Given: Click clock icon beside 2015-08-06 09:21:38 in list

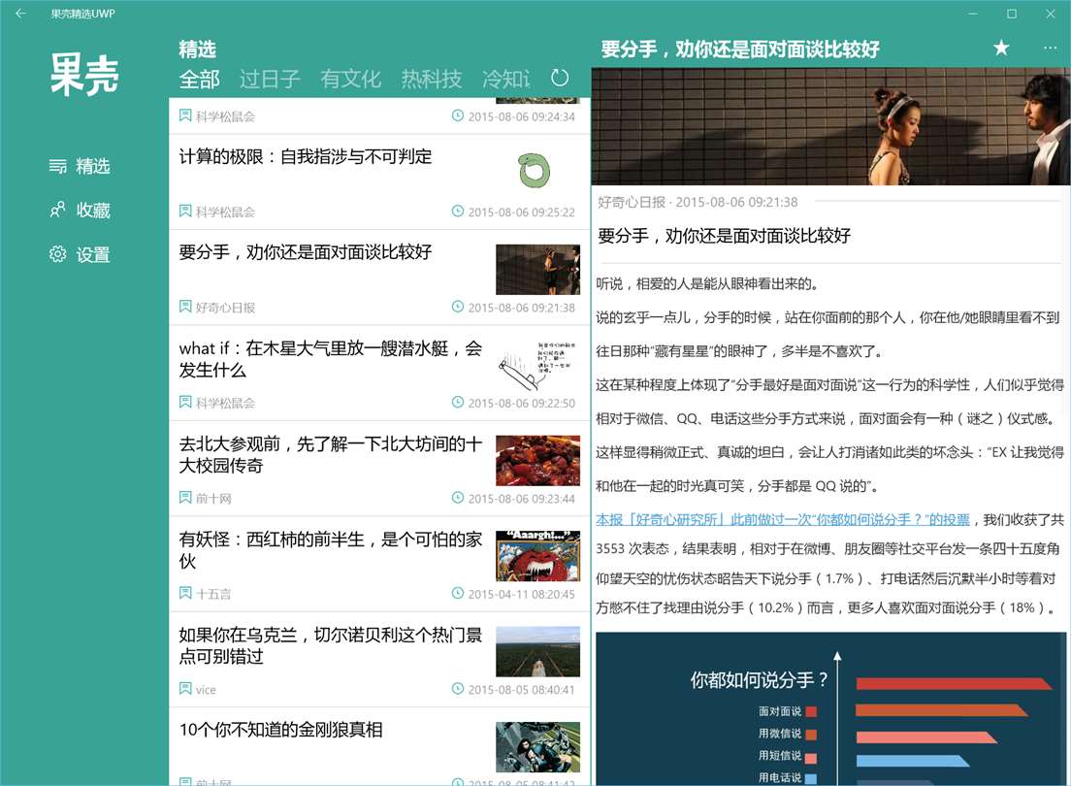Looking at the screenshot, I should point(458,307).
